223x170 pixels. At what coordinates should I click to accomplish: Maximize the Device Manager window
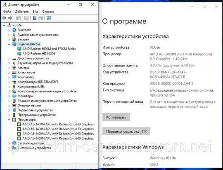pos(80,5)
